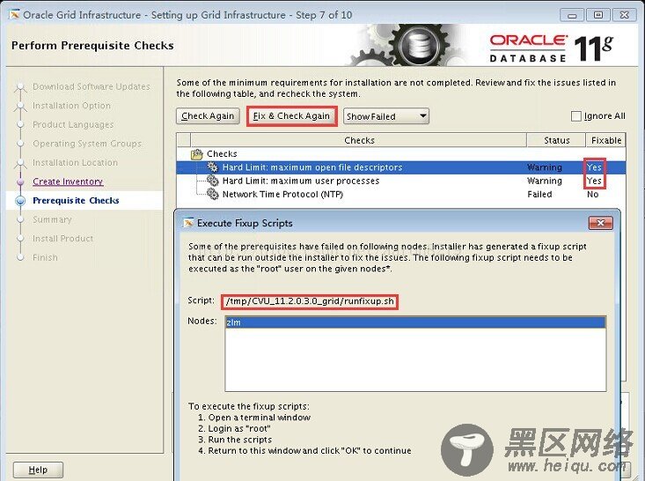This screenshot has height=481, width=645.
Task: Close the Oracle Grid Infrastructure window
Action: tap(625, 15)
